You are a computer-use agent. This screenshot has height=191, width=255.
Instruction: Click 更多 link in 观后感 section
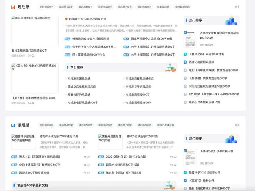click(x=237, y=7)
